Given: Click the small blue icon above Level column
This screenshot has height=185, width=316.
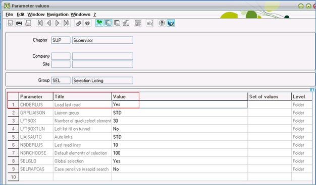Looking at the screenshot, I should [312, 90].
